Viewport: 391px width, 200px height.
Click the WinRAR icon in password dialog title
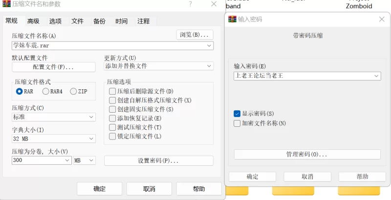click(x=232, y=19)
